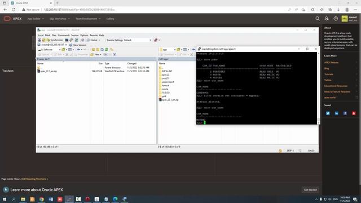Click WinSCP Queue toolbar button

[x=93, y=40]
